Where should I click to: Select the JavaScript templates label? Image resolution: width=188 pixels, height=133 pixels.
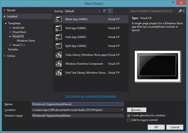(18, 27)
